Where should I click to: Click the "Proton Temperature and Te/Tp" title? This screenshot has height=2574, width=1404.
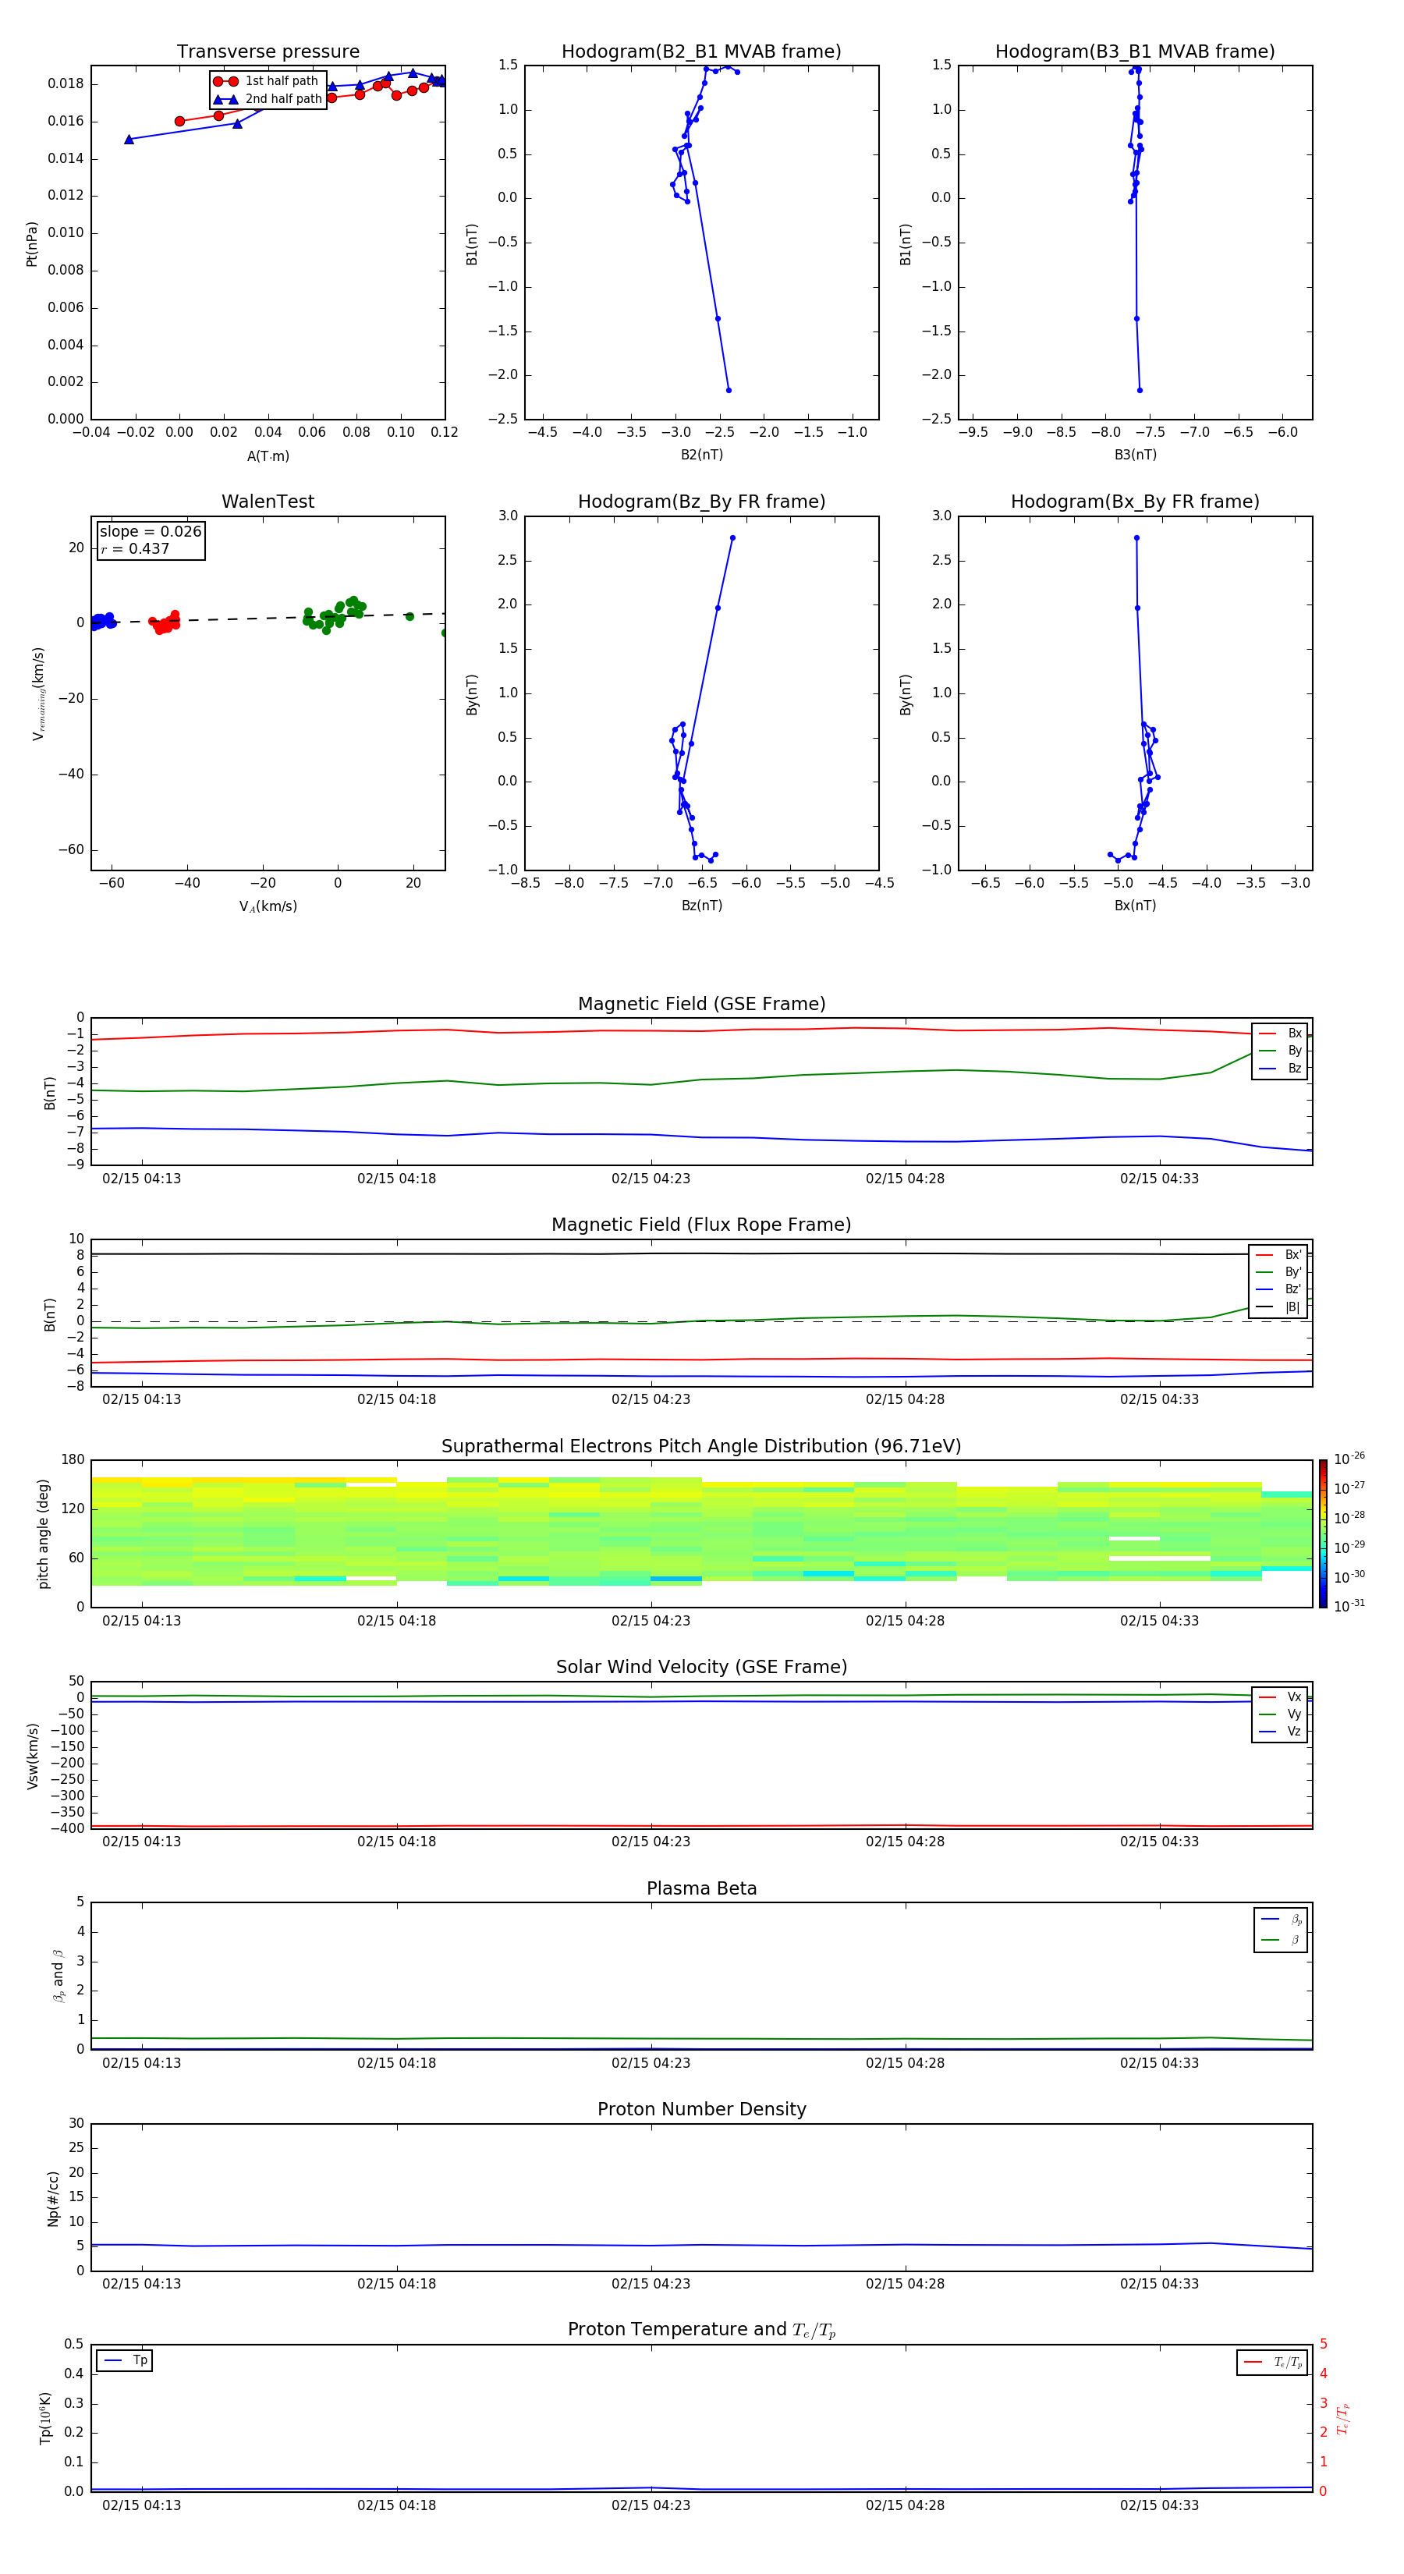tap(701, 2330)
